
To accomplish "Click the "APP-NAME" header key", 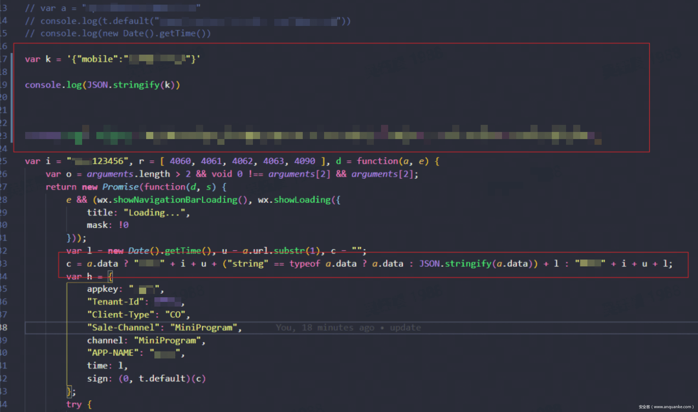I will point(113,353).
